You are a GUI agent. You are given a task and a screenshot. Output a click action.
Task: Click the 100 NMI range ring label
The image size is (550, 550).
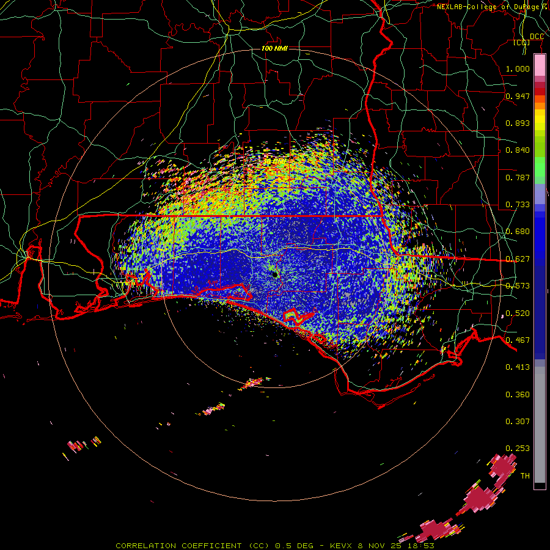pos(274,48)
